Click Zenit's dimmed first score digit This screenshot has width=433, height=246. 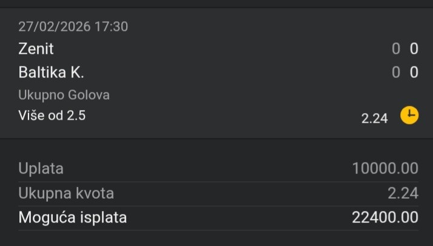(396, 49)
